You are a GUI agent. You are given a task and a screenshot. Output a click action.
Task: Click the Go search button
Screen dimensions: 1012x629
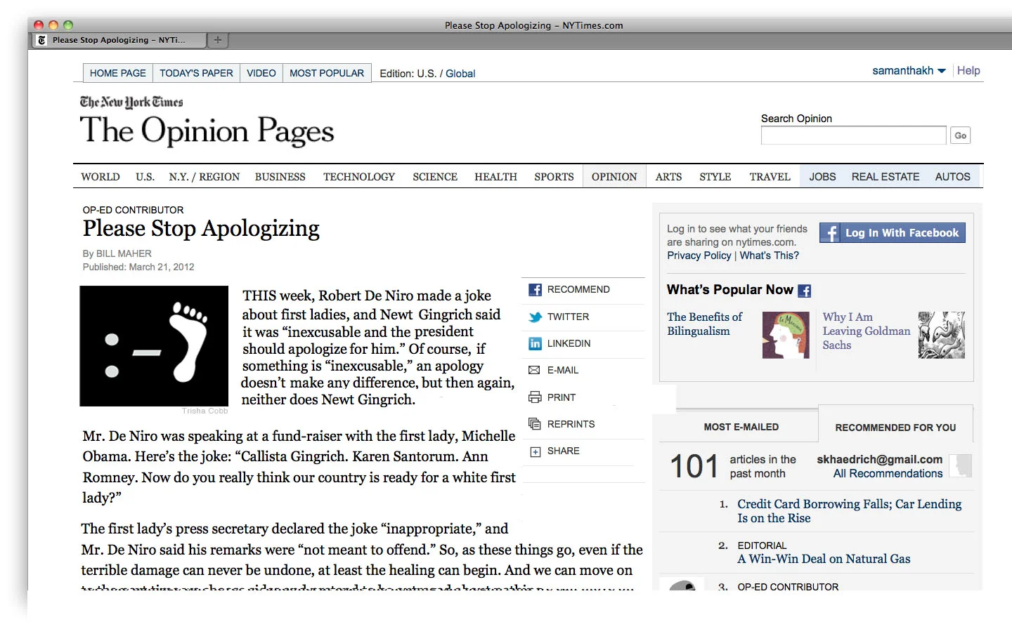pyautogui.click(x=961, y=135)
